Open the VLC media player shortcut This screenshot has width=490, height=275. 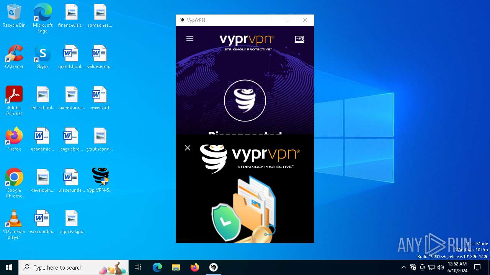14,225
